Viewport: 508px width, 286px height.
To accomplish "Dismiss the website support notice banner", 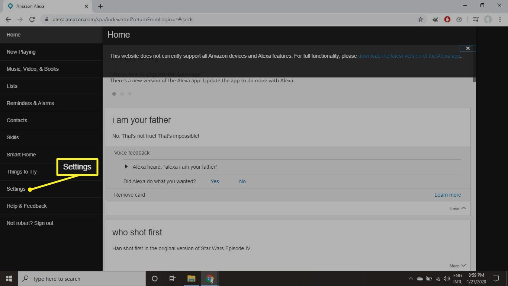I will [x=468, y=48].
